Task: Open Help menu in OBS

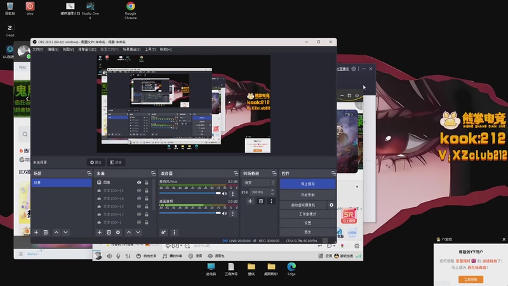Action: [x=166, y=50]
